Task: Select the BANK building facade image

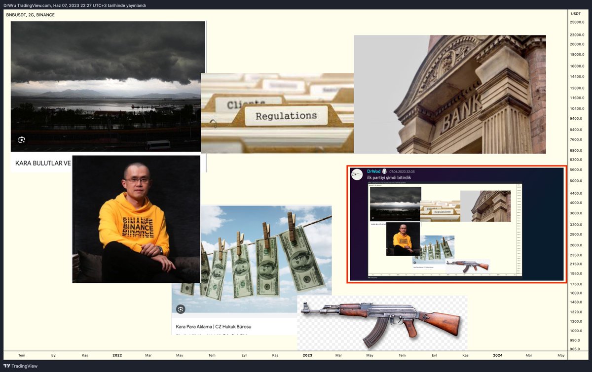Action: [450, 95]
